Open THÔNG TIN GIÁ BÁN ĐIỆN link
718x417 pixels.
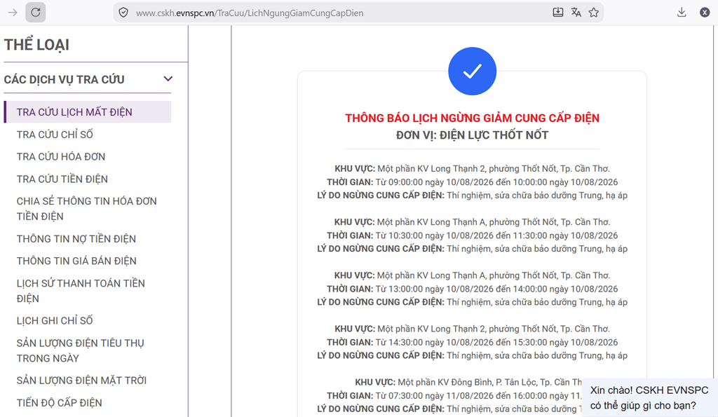tap(76, 261)
